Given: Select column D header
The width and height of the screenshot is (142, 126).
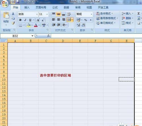Looking at the screenshot, I should point(63,41).
